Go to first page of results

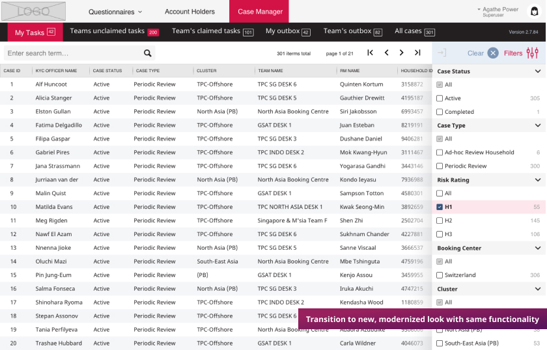point(370,53)
